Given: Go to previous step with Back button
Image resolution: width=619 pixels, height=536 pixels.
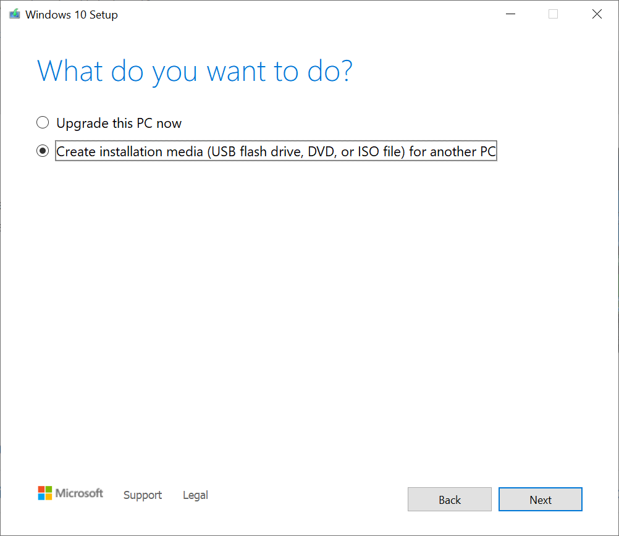Looking at the screenshot, I should pyautogui.click(x=449, y=500).
